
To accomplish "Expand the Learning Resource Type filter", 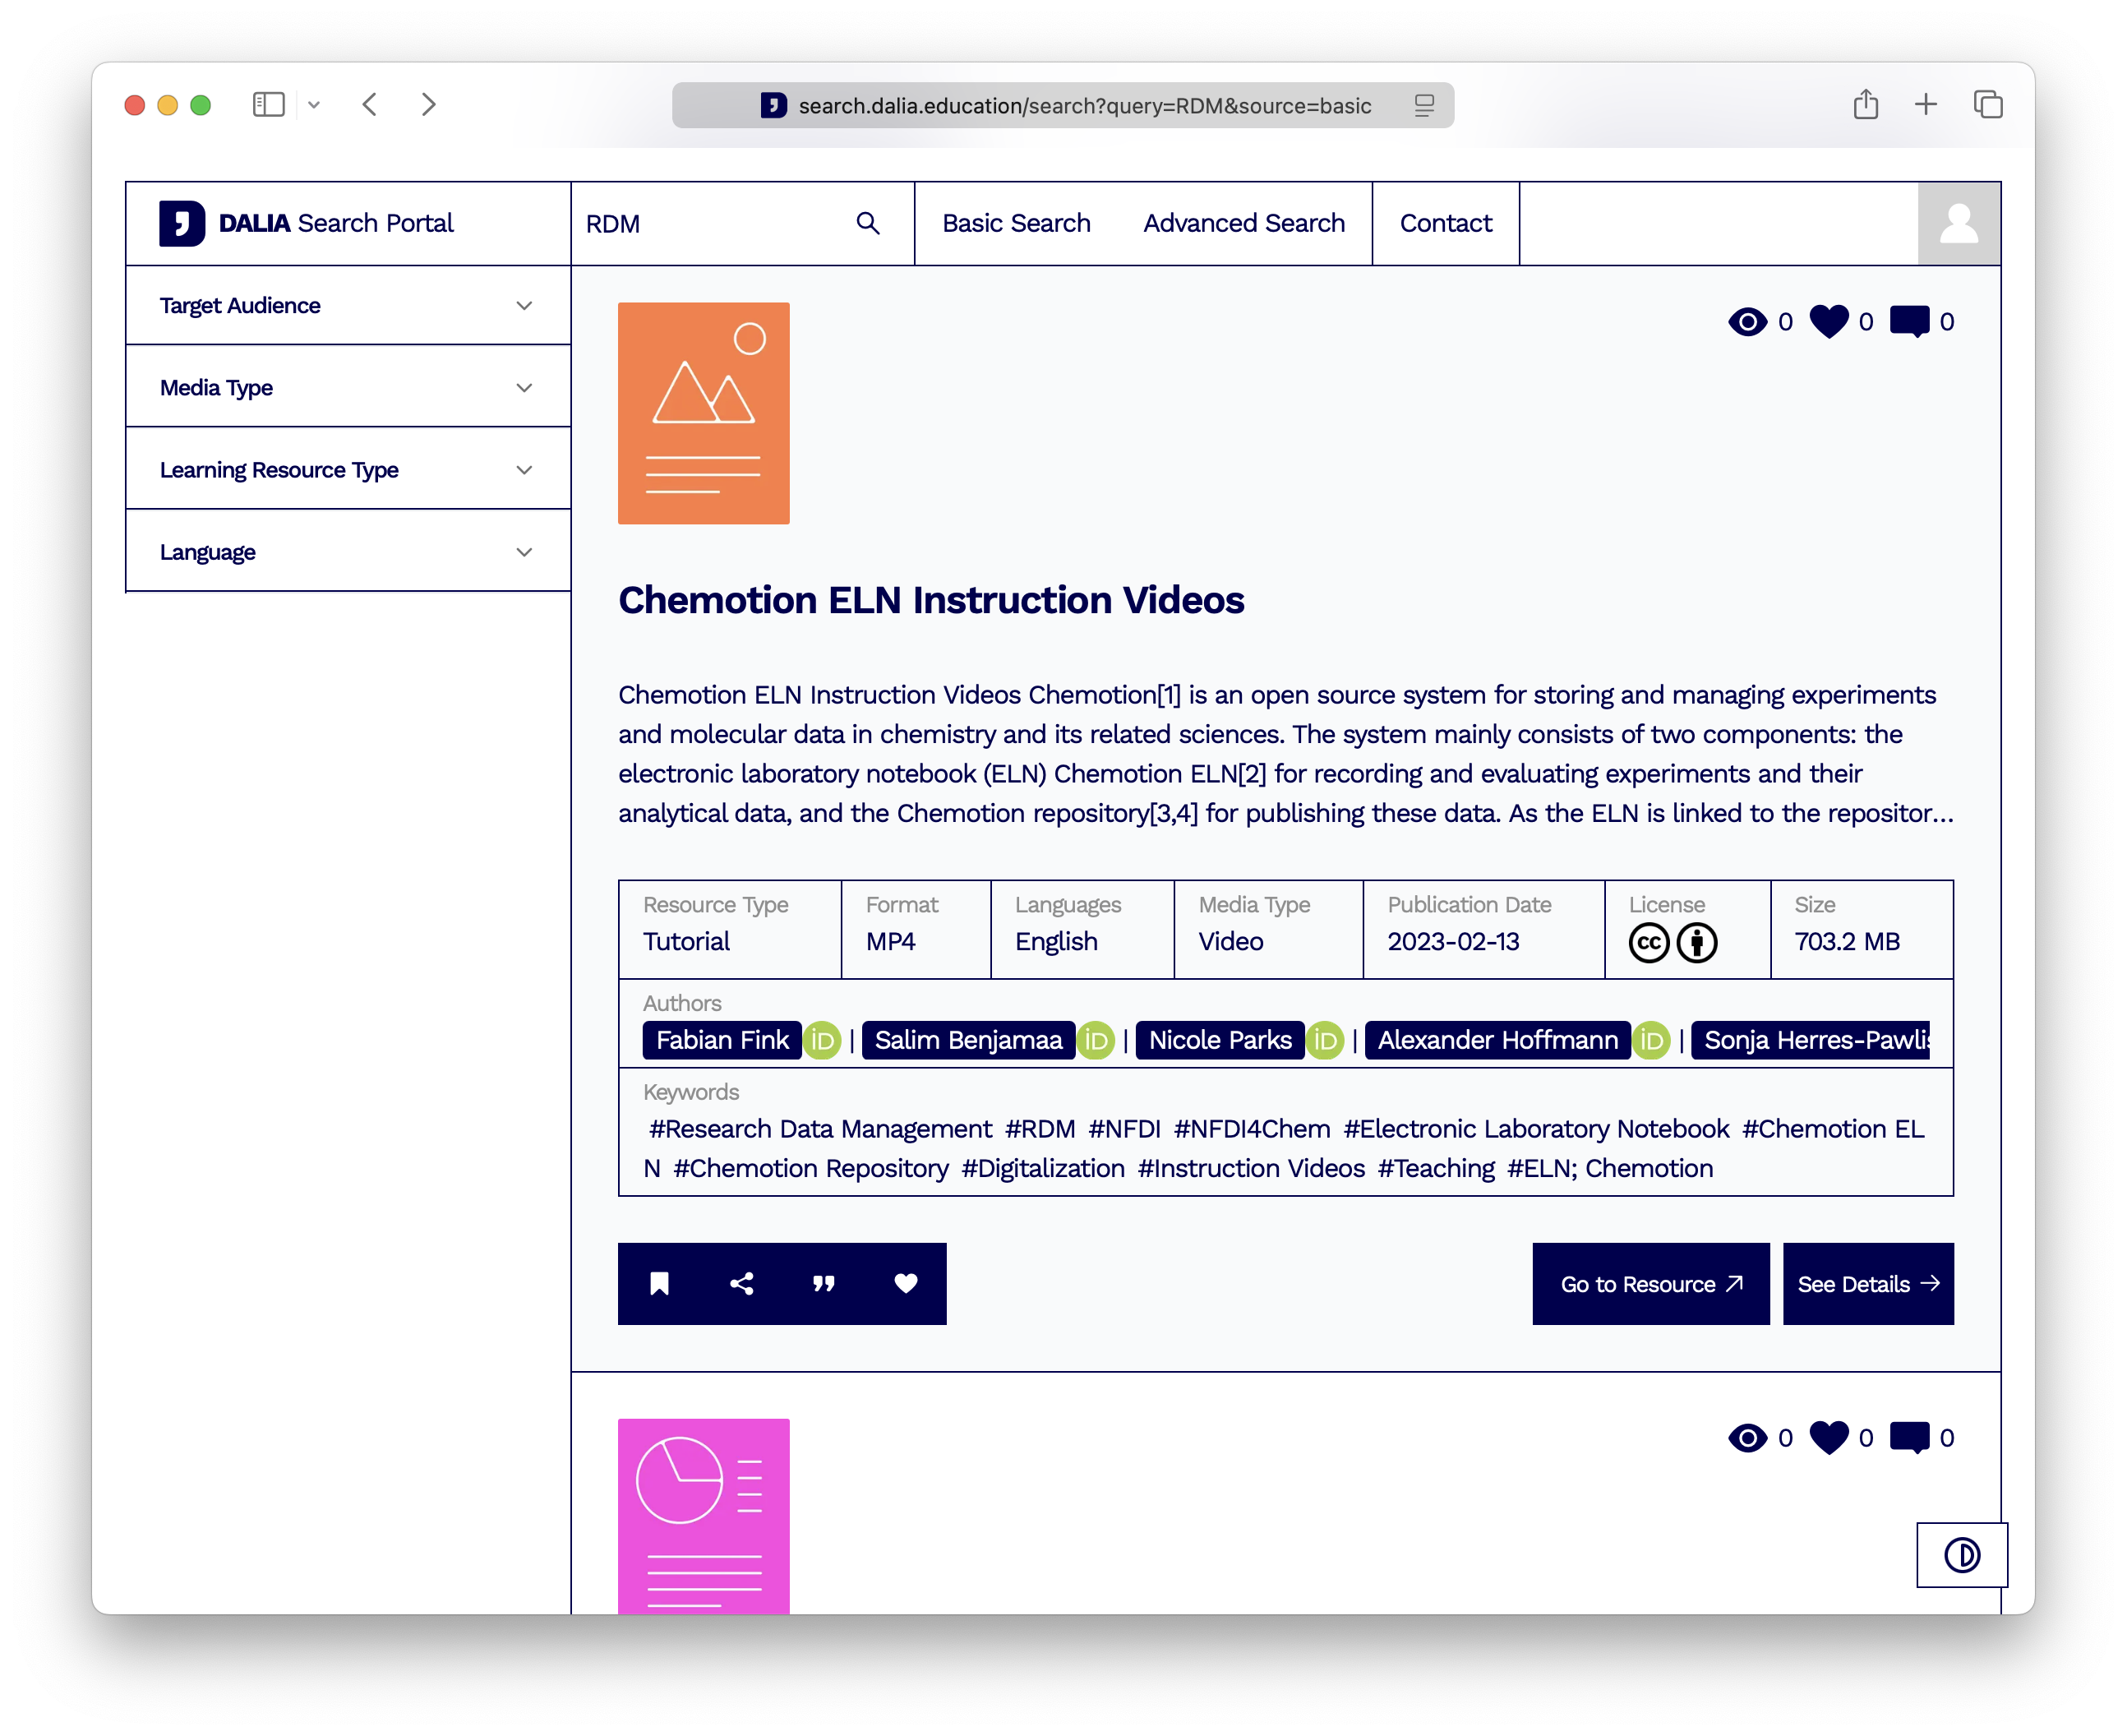I will click(347, 470).
